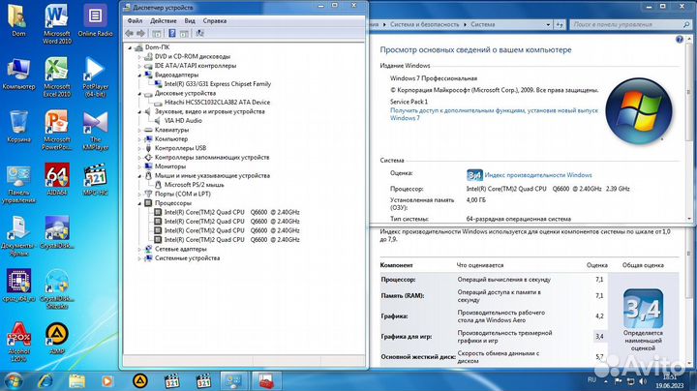Select VIA HD Audio device
The image size is (697, 391).
pyautogui.click(x=183, y=120)
